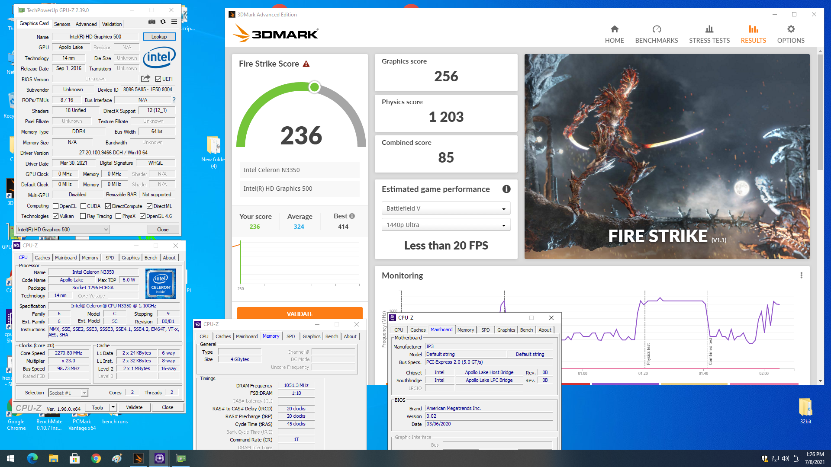This screenshot has height=467, width=831.
Task: Open the Socket #1 selection dropdown
Action: [68, 393]
